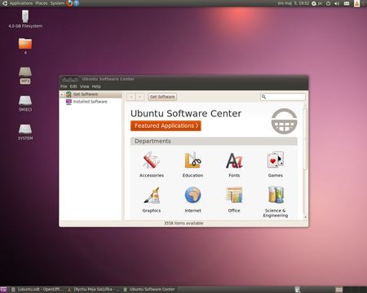Open the Graphics department
The height and width of the screenshot is (293, 367).
152,199
